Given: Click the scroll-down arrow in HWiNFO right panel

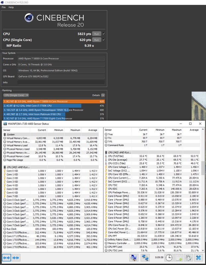Looking at the screenshot, I should coord(203,250).
